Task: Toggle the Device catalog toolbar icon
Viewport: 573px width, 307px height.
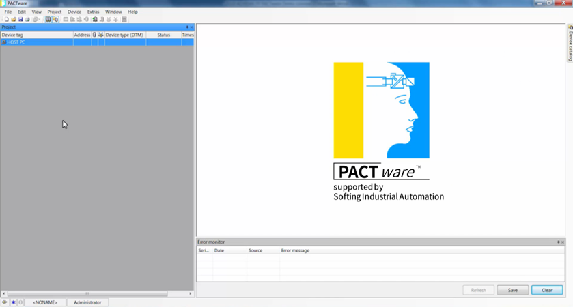Action: pos(55,19)
